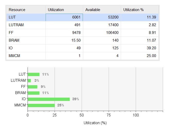Image resolution: width=171 pixels, height=128 pixels.
Task: Click the Utilization % column header
Action: tap(140, 10)
